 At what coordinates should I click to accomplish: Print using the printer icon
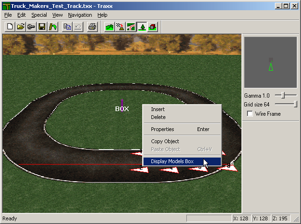click(92, 27)
